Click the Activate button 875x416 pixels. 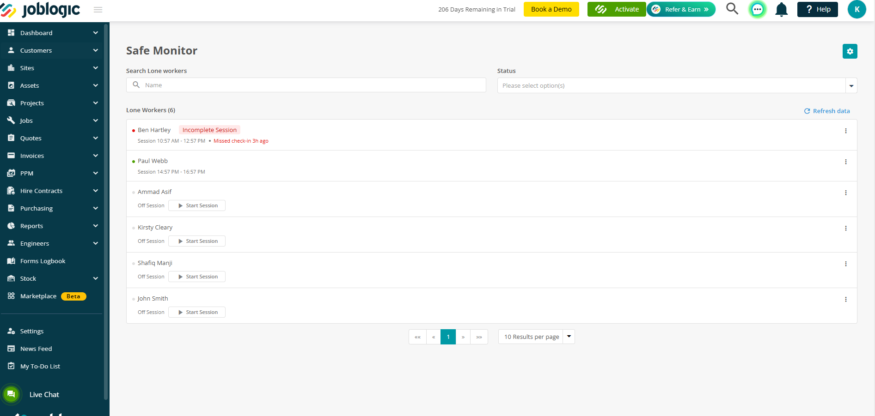617,9
